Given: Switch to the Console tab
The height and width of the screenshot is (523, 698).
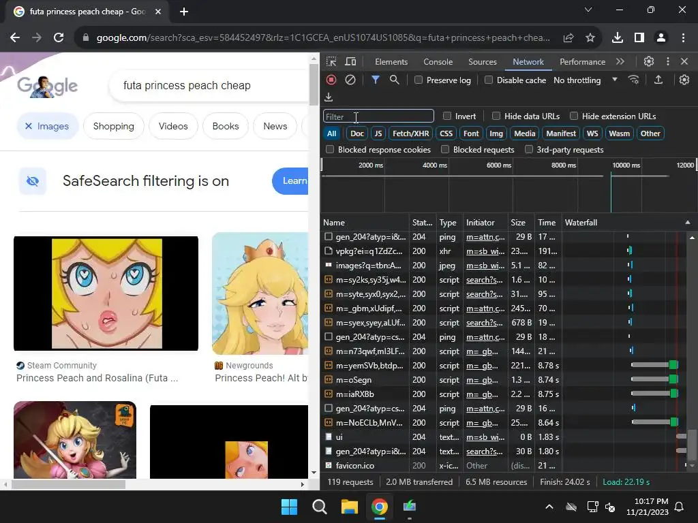Looking at the screenshot, I should point(438,62).
